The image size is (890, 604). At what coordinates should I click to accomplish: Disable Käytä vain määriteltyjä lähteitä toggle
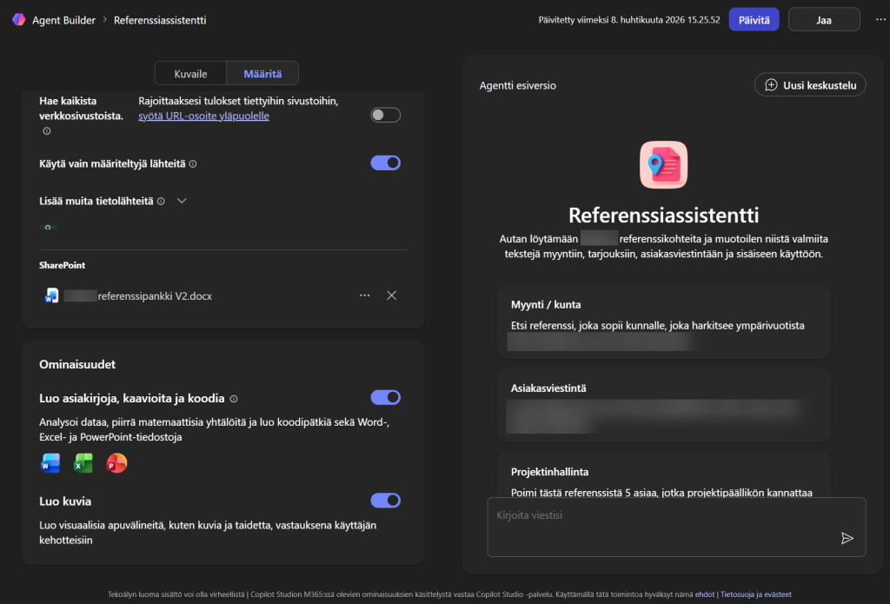coord(385,163)
